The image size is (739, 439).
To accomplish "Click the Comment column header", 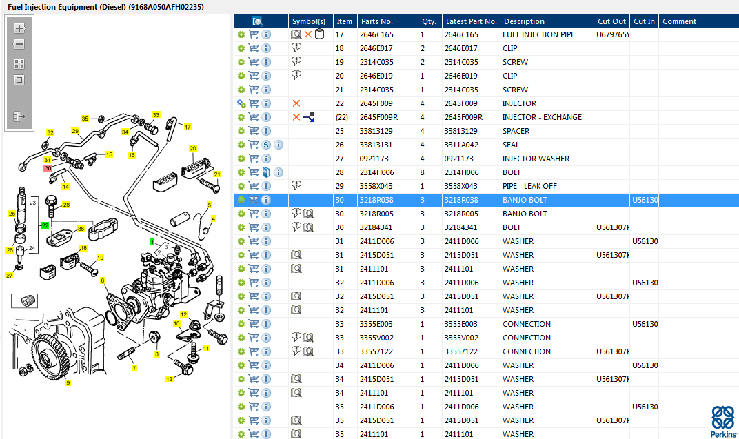I will pyautogui.click(x=699, y=21).
